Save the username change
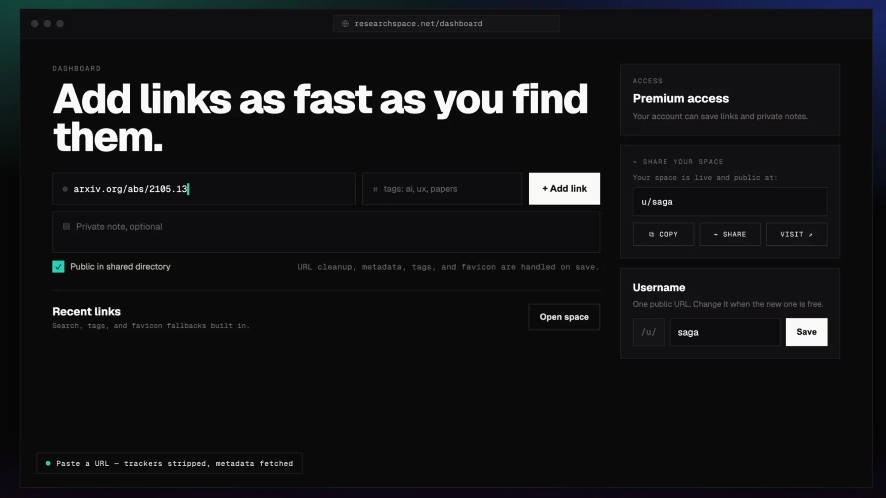Image resolution: width=886 pixels, height=498 pixels. pyautogui.click(x=806, y=332)
